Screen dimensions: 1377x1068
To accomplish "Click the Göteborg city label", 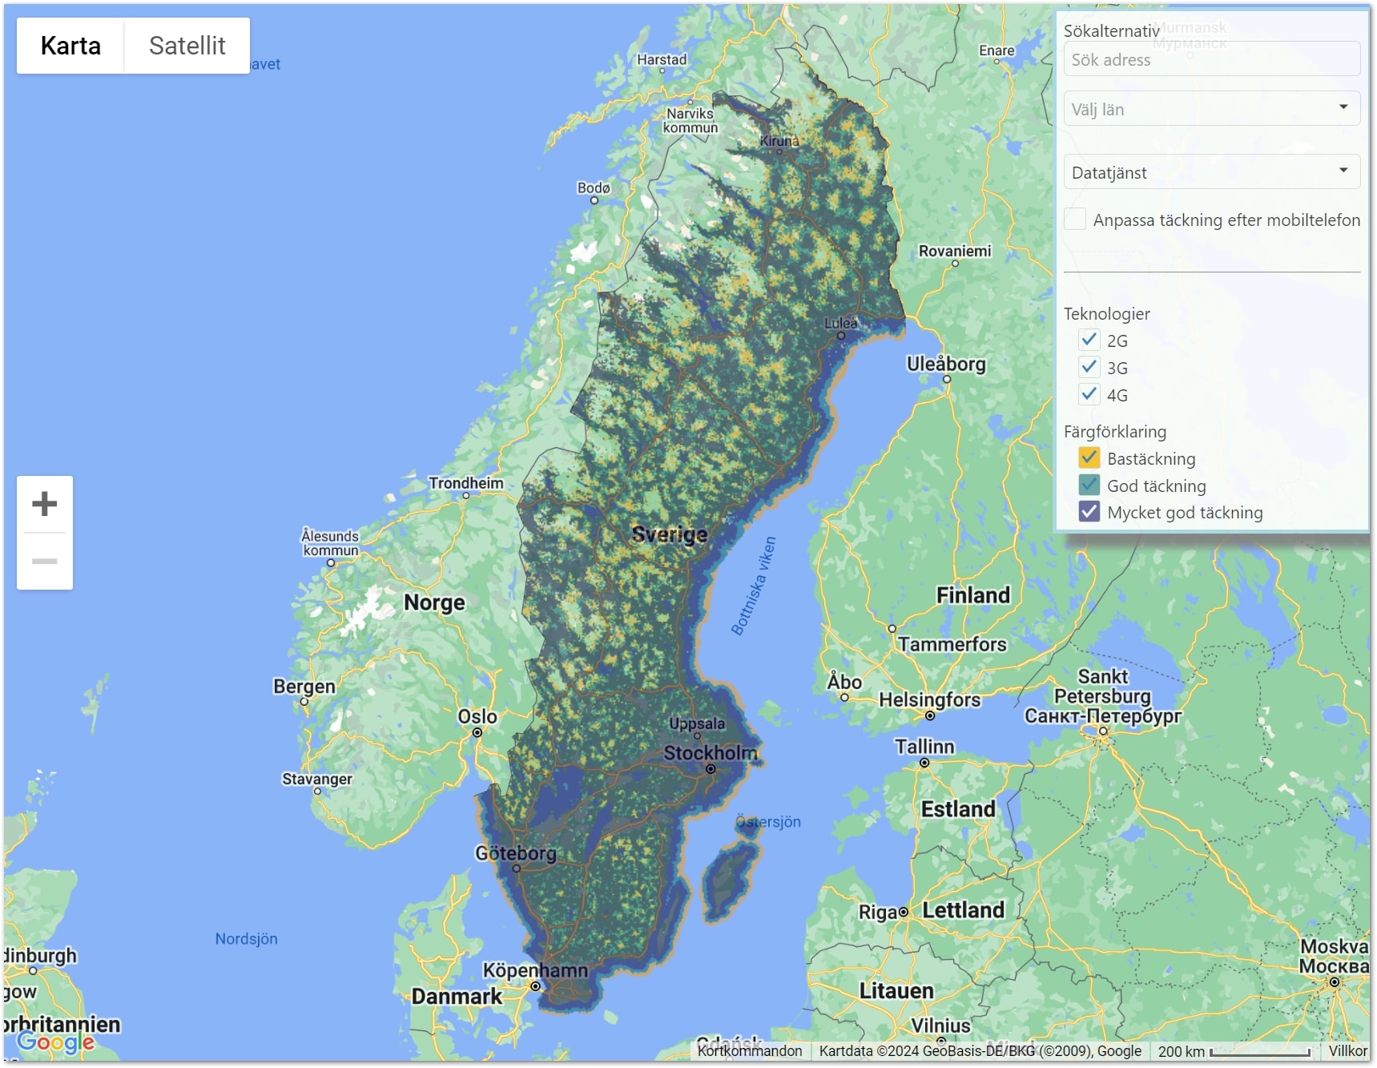I will (x=516, y=853).
